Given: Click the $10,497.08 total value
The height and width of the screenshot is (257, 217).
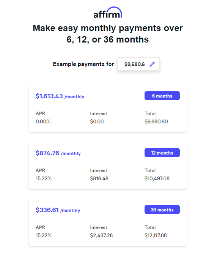Looking at the screenshot, I should pos(157,178).
